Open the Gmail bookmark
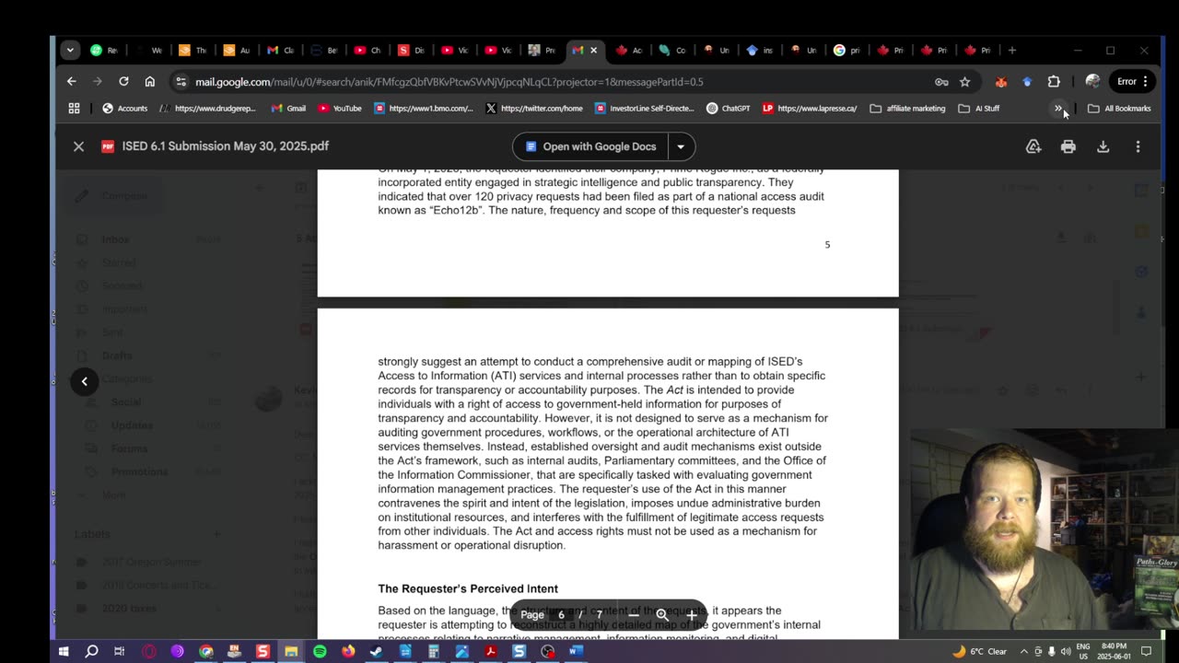 [288, 109]
